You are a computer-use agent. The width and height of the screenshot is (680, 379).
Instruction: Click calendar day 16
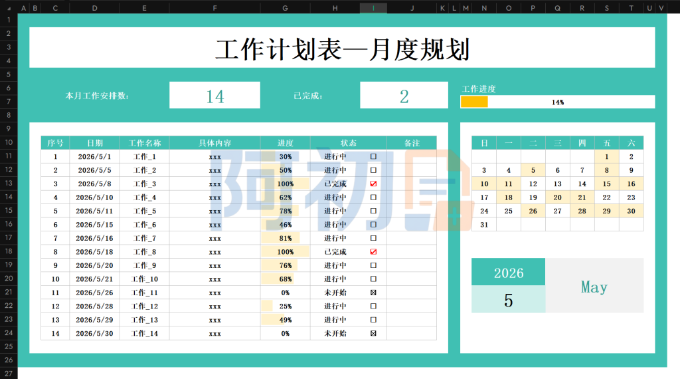[631, 184]
